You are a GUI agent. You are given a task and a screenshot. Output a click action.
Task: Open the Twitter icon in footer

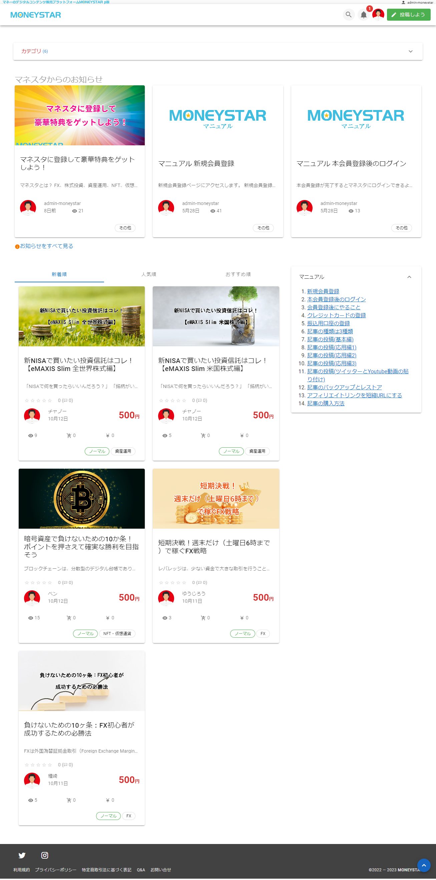22,855
